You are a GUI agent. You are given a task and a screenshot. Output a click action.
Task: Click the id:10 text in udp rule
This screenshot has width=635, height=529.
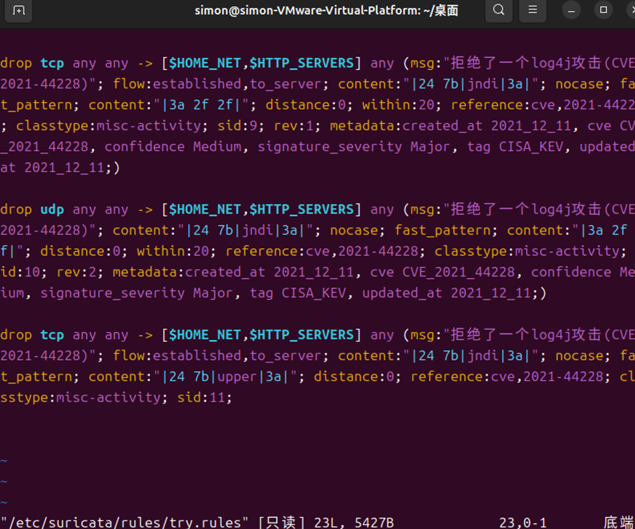(x=20, y=272)
